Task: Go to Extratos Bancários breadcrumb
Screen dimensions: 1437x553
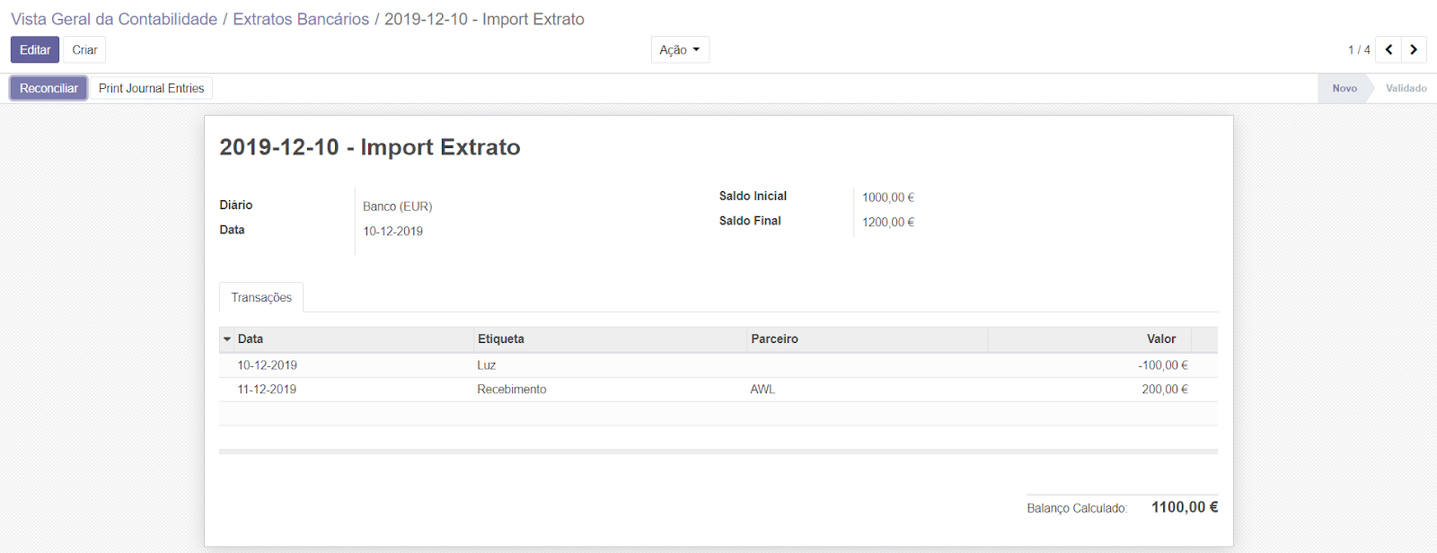Action: point(301,19)
